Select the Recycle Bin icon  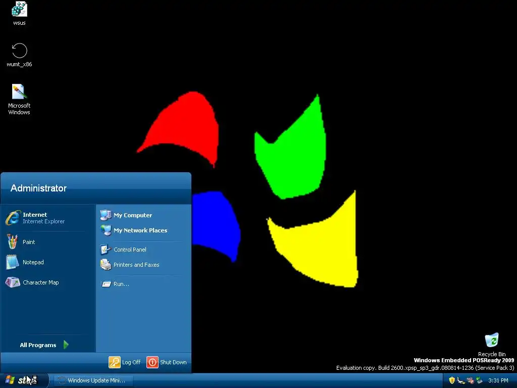coord(492,340)
